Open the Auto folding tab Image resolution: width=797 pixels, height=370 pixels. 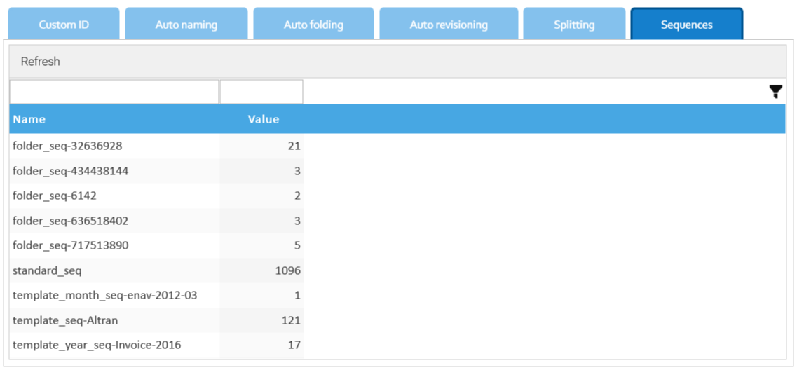click(x=313, y=24)
